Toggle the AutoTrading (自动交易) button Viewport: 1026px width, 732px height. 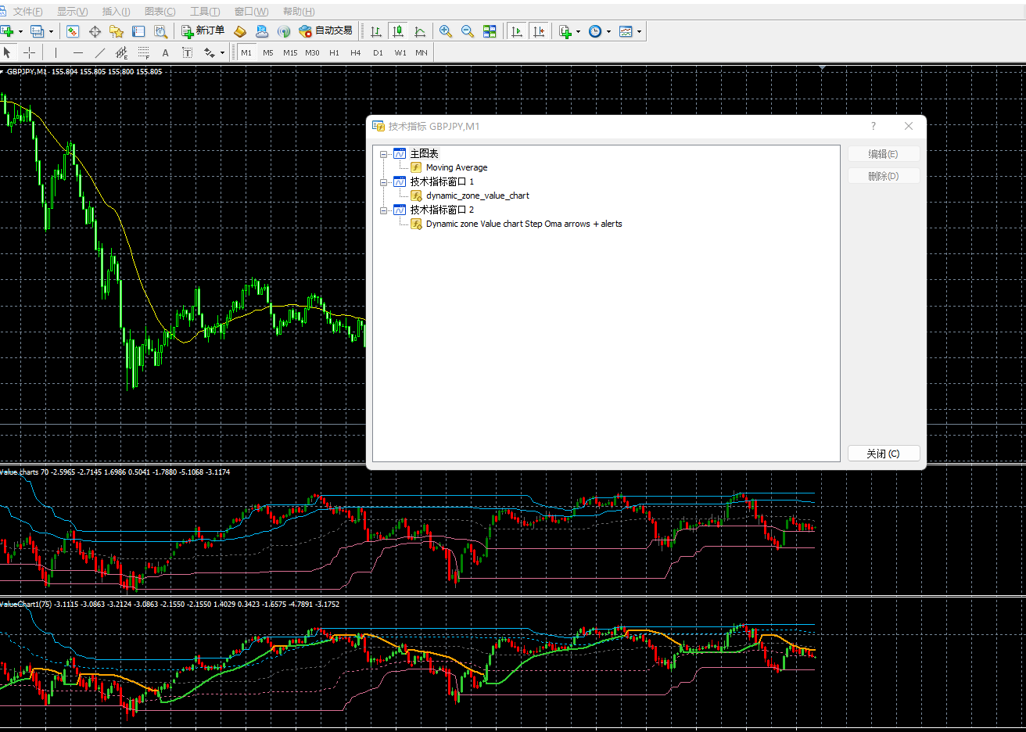pyautogui.click(x=326, y=31)
